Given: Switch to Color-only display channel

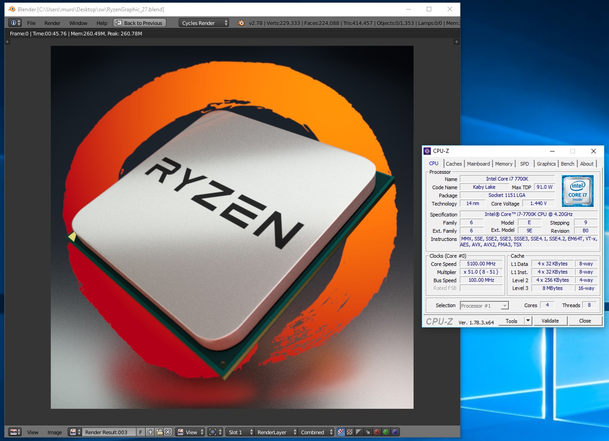Looking at the screenshot, I should [x=350, y=432].
